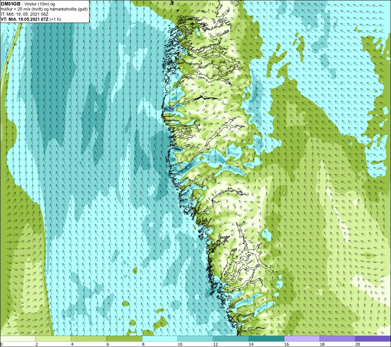Image resolution: width=391 pixels, height=347 pixels.
Task: Click the "DMI/IGB" title text
Action: pyautogui.click(x=11, y=4)
